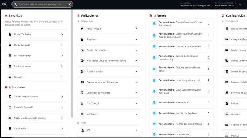Click the Bloqueos lock icon
The height and width of the screenshot is (138, 247).
click(x=82, y=40)
